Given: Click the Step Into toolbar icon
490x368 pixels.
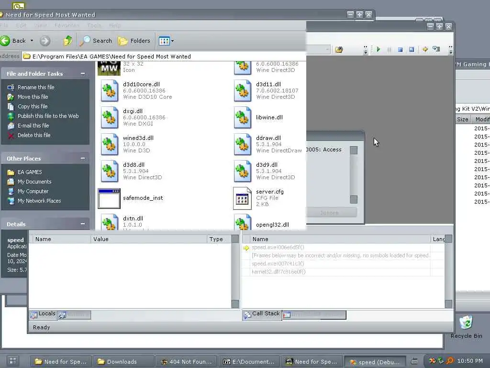Looking at the screenshot, I should point(436,49).
